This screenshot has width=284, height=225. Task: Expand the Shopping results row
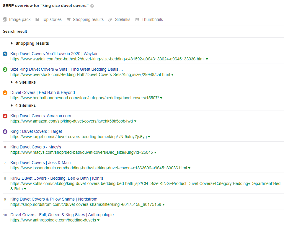12,43
